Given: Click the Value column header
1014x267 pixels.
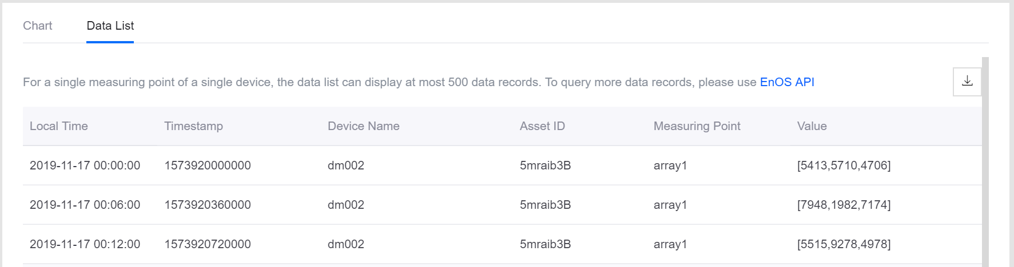Looking at the screenshot, I should click(x=812, y=126).
